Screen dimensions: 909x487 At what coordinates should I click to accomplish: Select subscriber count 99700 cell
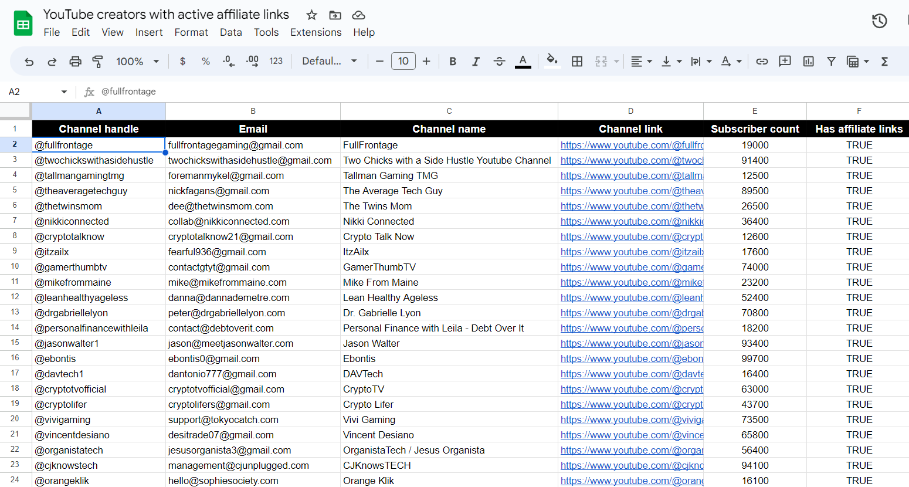tap(755, 359)
